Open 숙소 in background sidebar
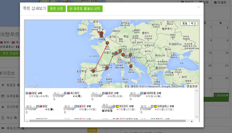232x133 pixels. click(9, 118)
